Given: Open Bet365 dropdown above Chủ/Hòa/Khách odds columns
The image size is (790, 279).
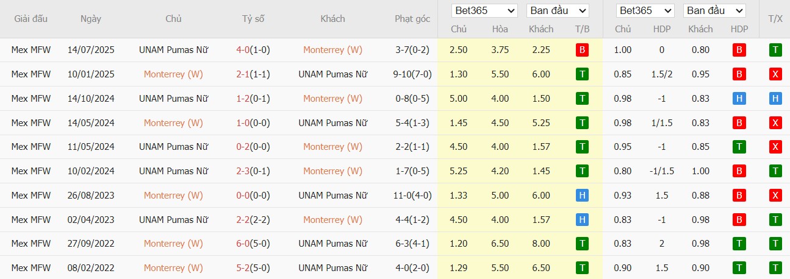Looking at the screenshot, I should click(484, 10).
